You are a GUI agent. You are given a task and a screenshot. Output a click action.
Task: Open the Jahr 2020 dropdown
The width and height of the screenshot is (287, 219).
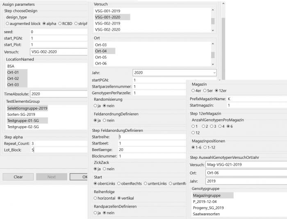click(x=175, y=73)
